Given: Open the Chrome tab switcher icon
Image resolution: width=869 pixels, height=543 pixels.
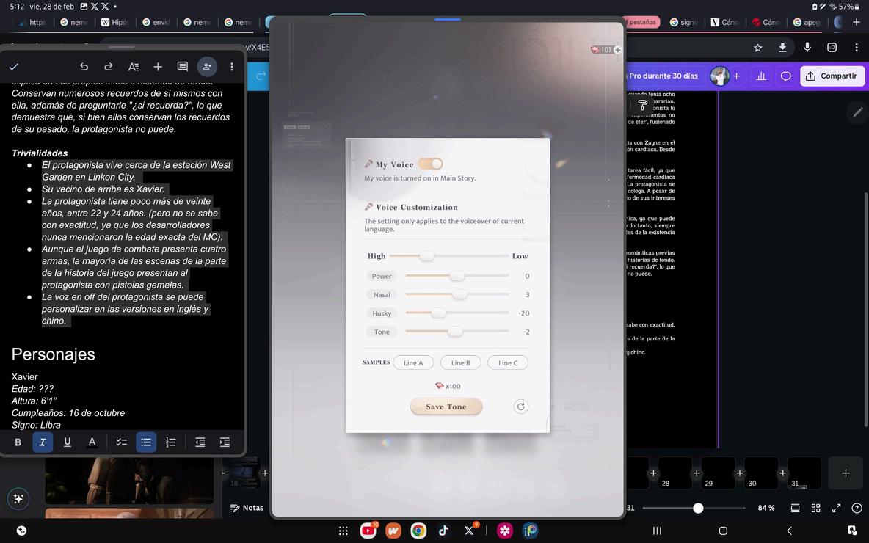Looking at the screenshot, I should (832, 48).
